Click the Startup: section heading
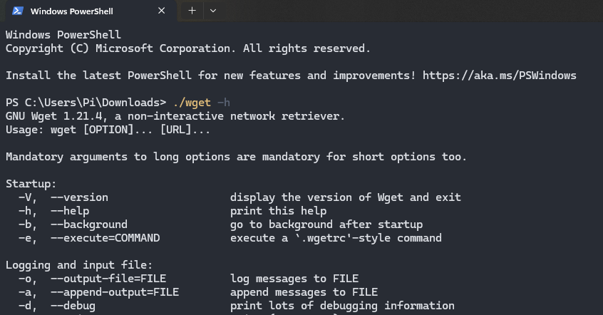 (x=31, y=183)
